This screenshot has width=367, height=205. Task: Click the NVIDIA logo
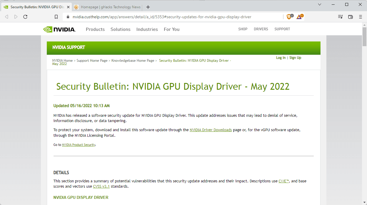tap(59, 29)
